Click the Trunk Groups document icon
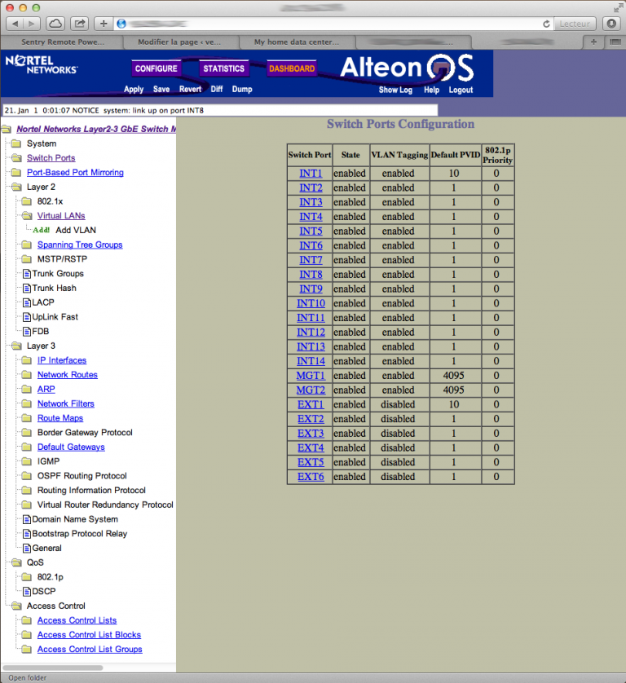The width and height of the screenshot is (626, 683). [x=27, y=274]
